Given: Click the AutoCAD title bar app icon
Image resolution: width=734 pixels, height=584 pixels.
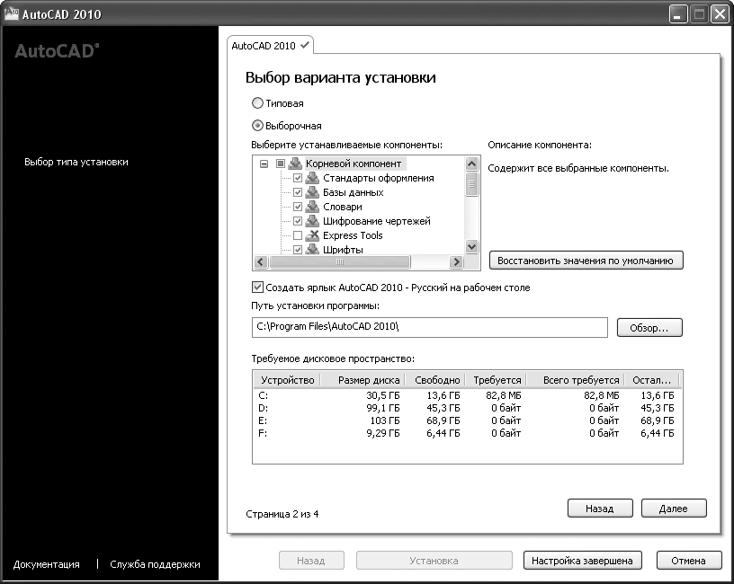Looking at the screenshot, I should (12, 14).
